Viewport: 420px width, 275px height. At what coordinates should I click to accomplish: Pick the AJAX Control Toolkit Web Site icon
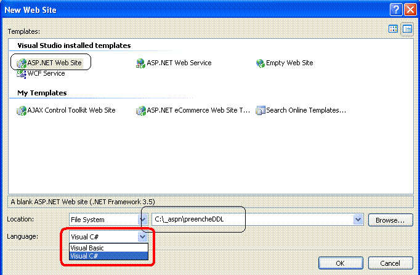tap(22, 111)
